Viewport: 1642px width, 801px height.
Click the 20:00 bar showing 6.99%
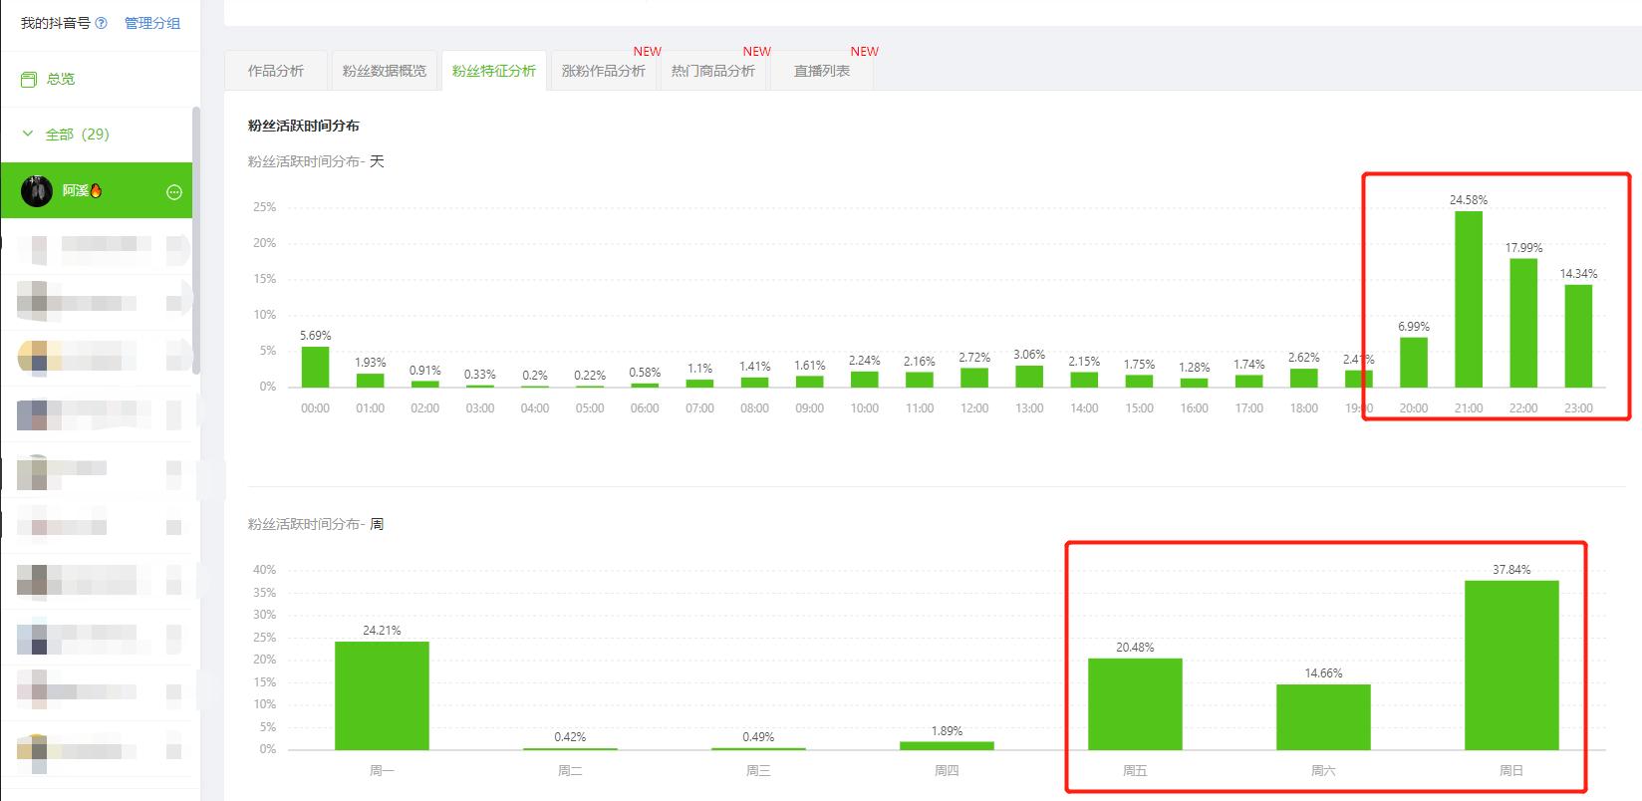[x=1414, y=362]
